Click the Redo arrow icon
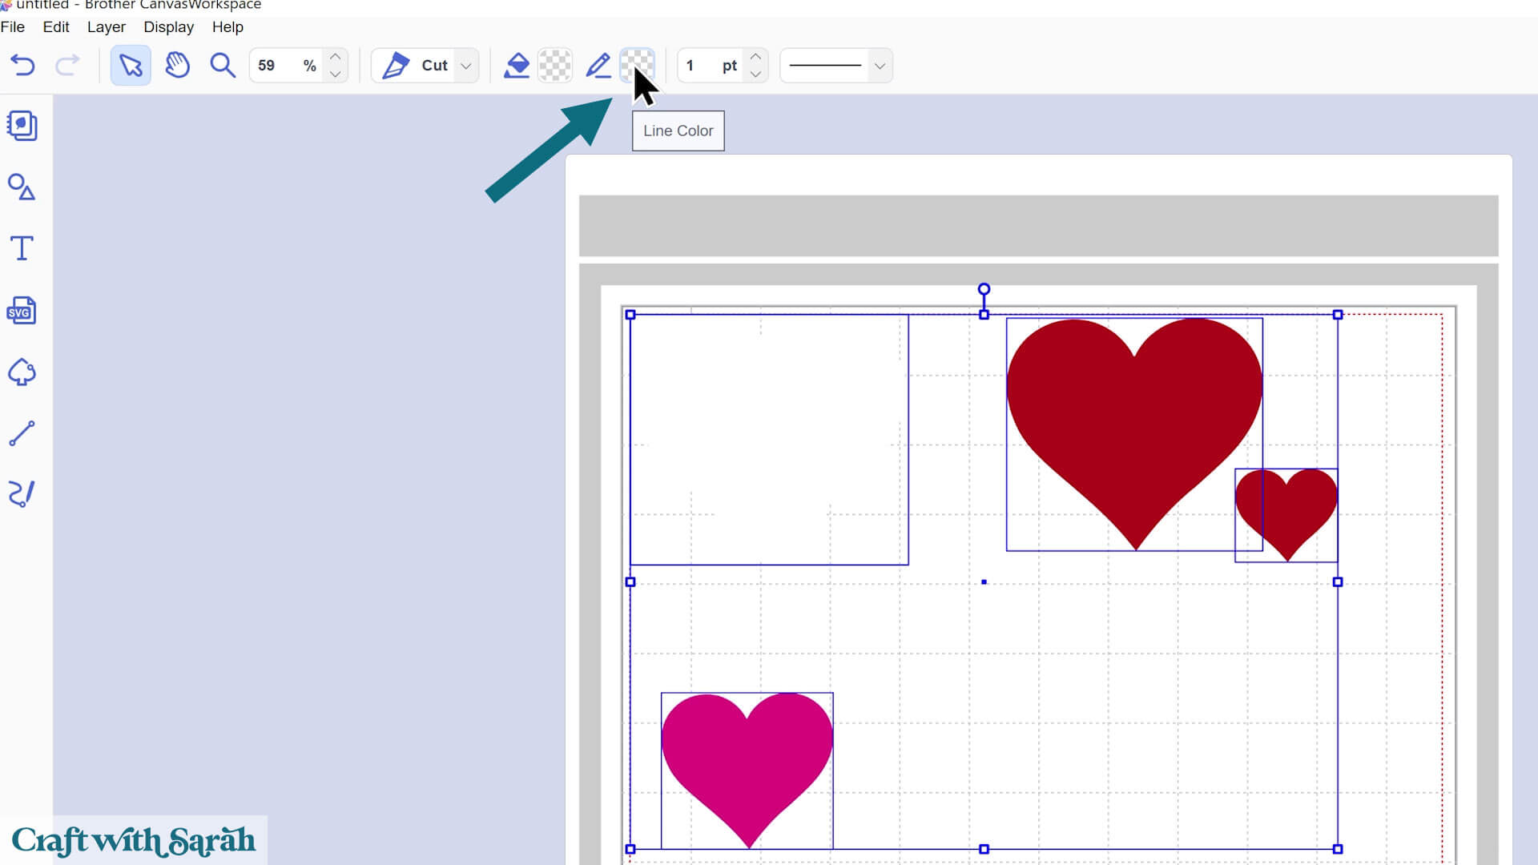Image resolution: width=1538 pixels, height=865 pixels. (67, 66)
